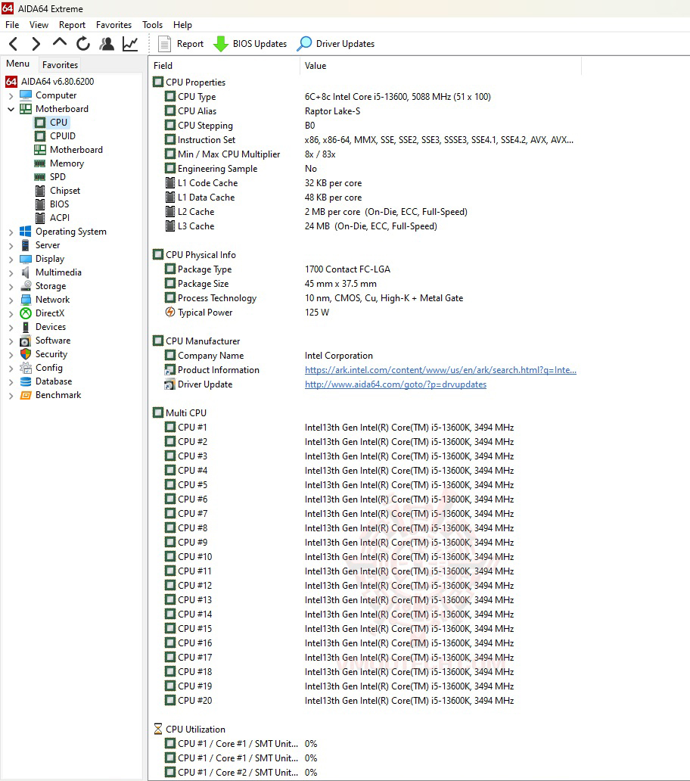690x781 pixels.
Task: Refresh the current page
Action: tap(83, 44)
